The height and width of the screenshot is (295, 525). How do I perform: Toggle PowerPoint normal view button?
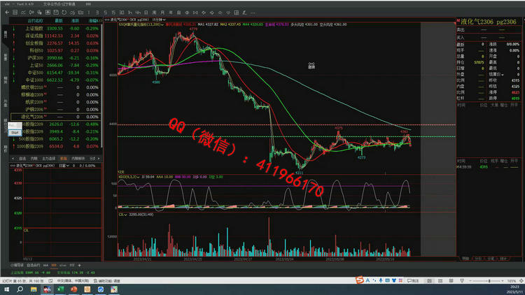tap(430, 280)
